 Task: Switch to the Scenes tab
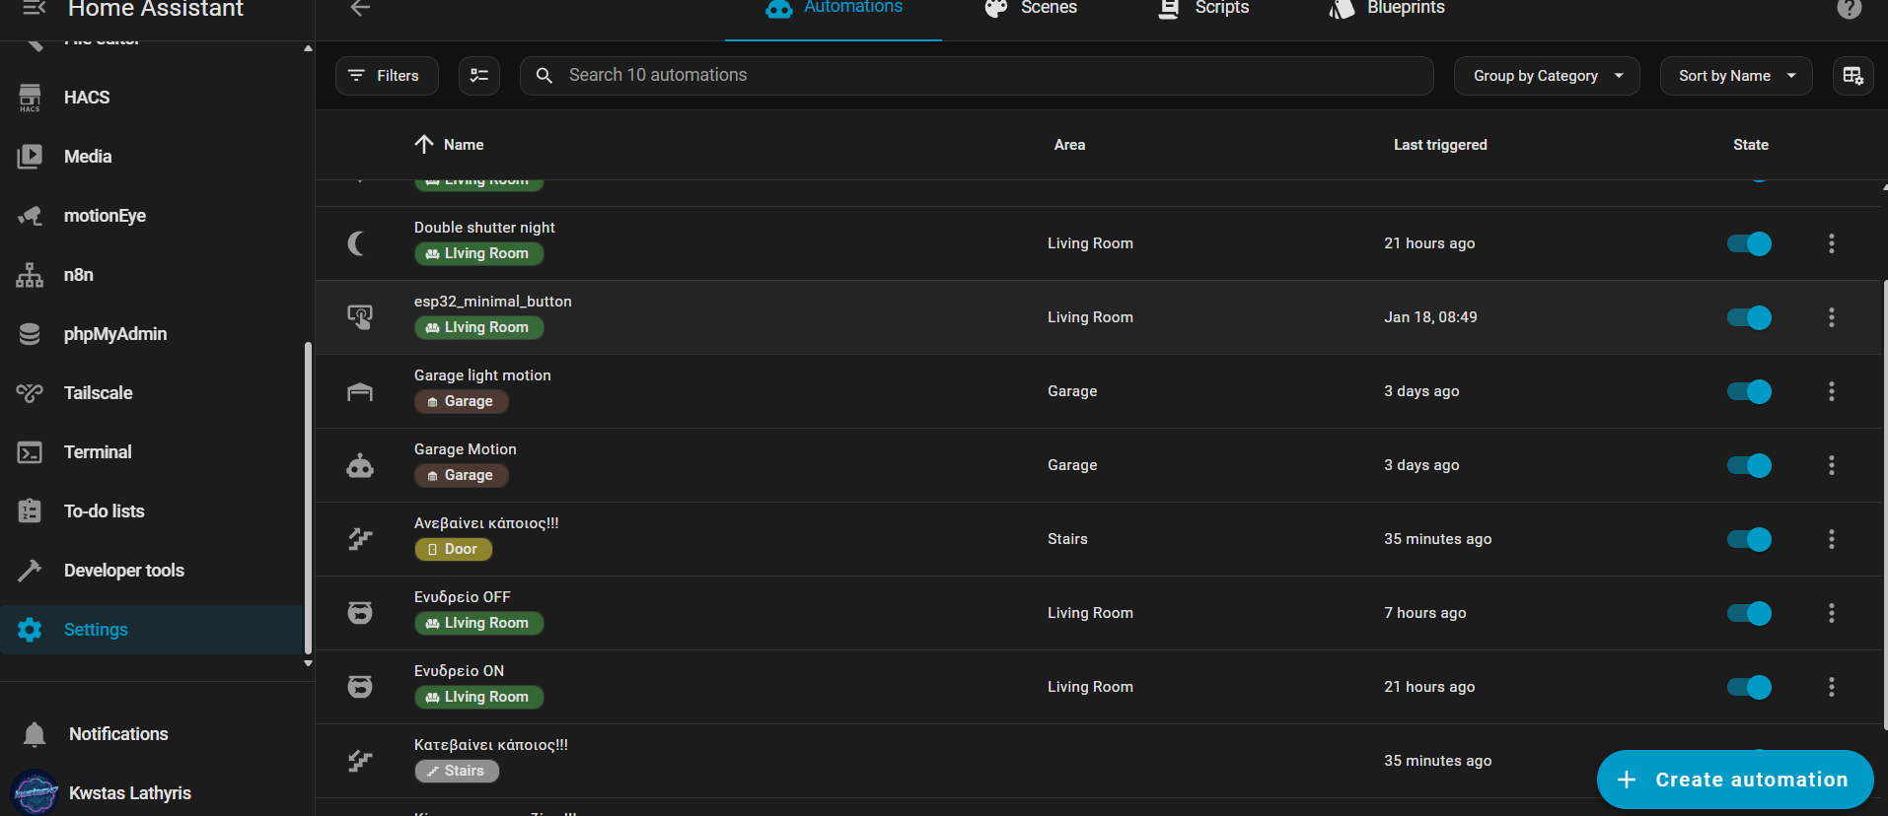tap(1032, 9)
